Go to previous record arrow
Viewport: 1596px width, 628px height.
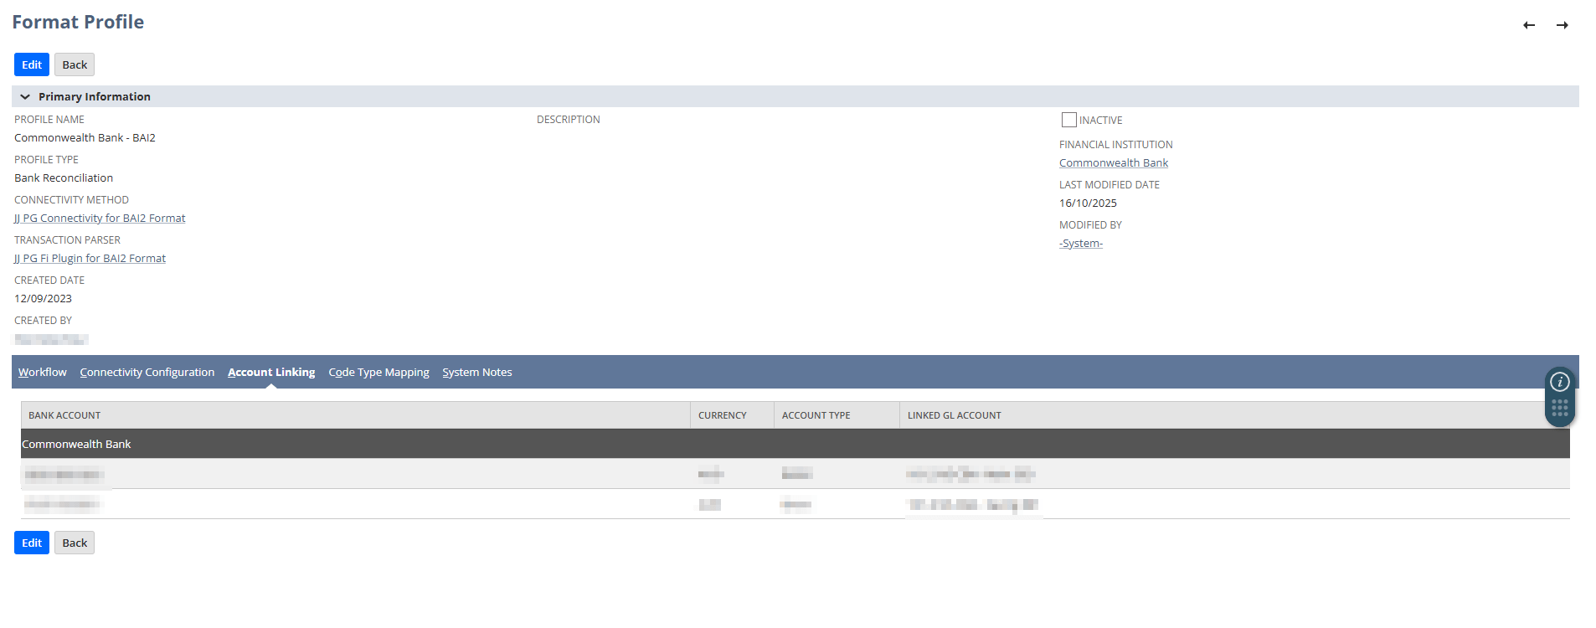(1529, 25)
